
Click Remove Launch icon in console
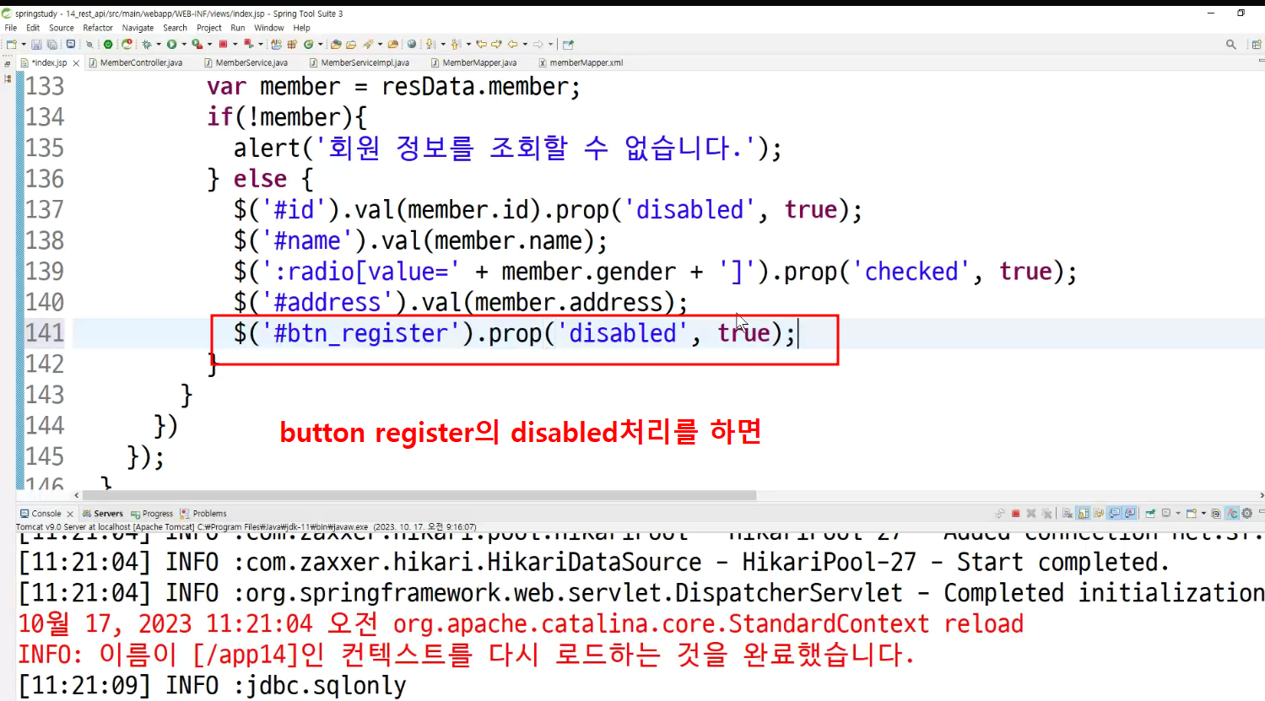(x=1031, y=513)
